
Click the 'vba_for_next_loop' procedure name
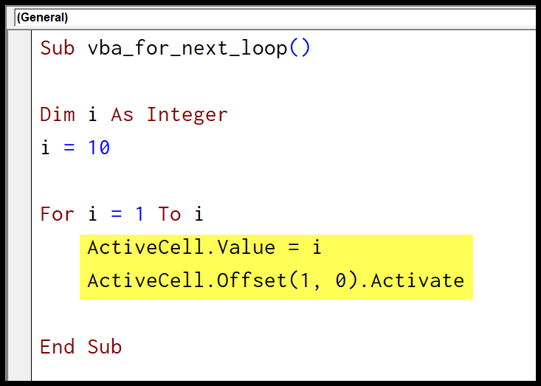point(187,48)
